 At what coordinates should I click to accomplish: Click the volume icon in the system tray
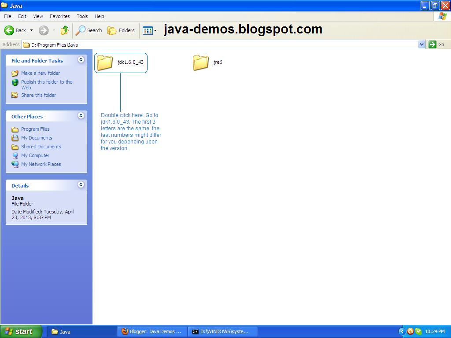point(410,331)
